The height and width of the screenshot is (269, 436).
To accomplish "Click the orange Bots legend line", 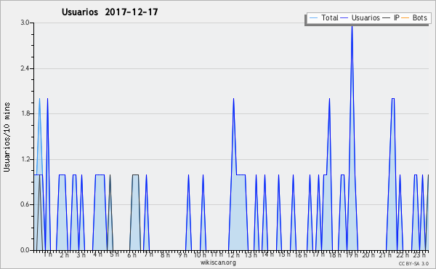I will 405,18.
